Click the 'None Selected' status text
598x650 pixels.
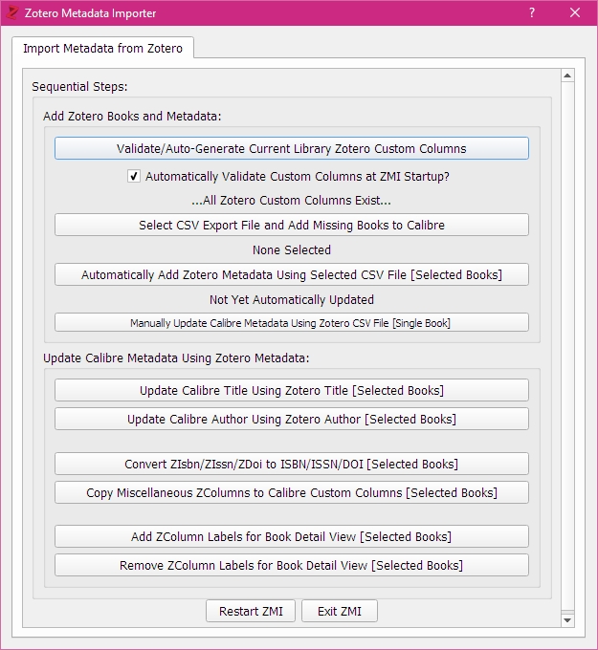(x=292, y=250)
